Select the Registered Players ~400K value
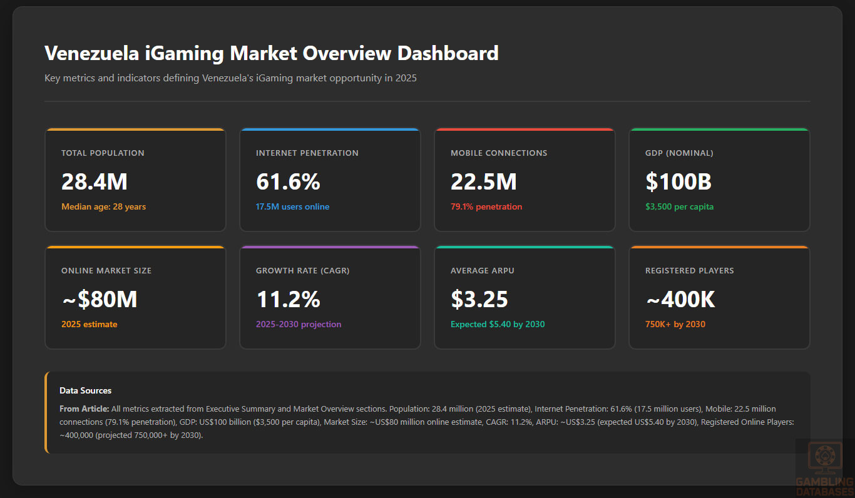This screenshot has width=855, height=498. pos(680,299)
